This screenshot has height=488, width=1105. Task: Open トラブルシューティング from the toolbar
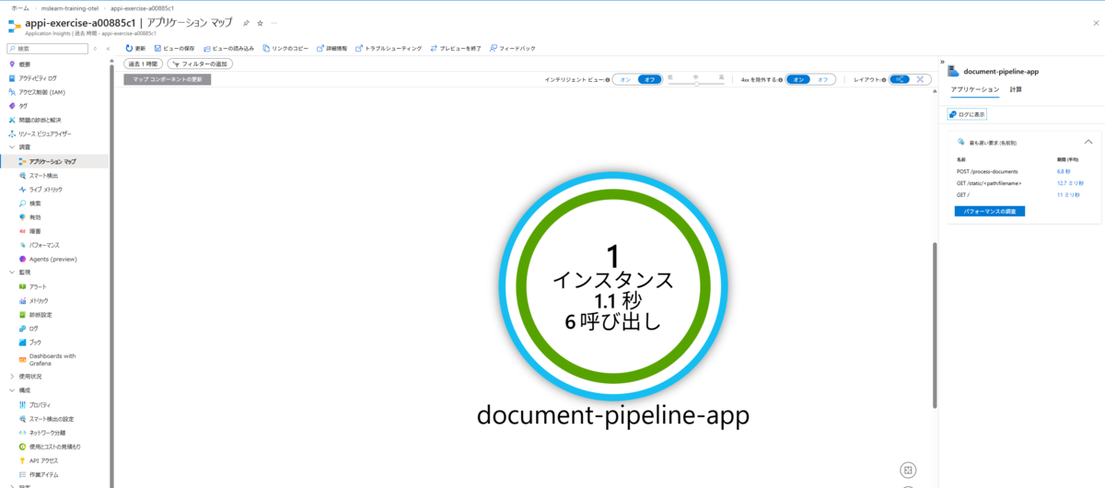pyautogui.click(x=388, y=48)
